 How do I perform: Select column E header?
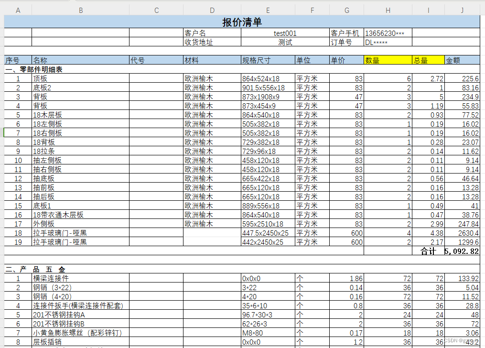pos(268,10)
